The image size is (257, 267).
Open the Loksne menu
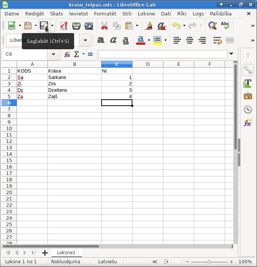pos(146,14)
